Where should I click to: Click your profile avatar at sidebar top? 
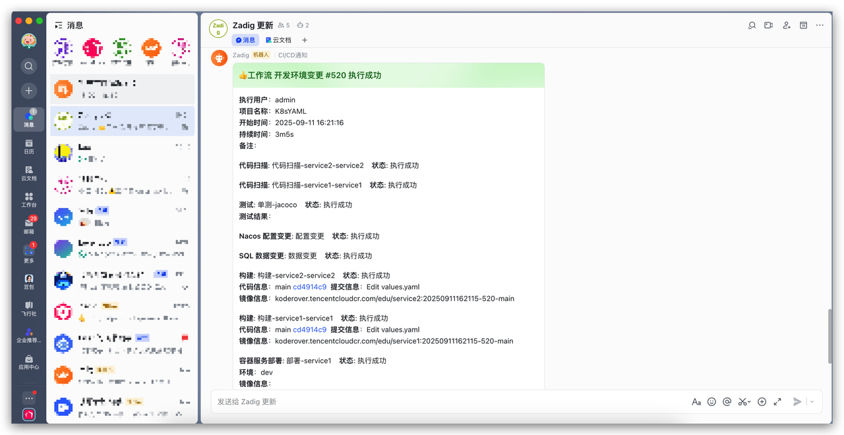(28, 41)
